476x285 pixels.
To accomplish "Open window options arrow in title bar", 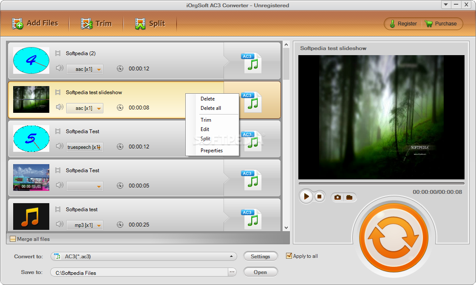I will pos(446,5).
